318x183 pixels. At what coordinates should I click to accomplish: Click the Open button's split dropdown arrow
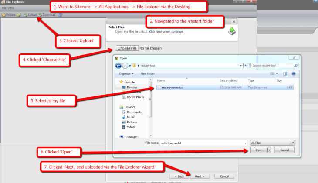[269, 150]
